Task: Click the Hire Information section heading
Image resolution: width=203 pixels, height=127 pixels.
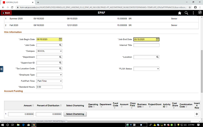Action: point(13,32)
